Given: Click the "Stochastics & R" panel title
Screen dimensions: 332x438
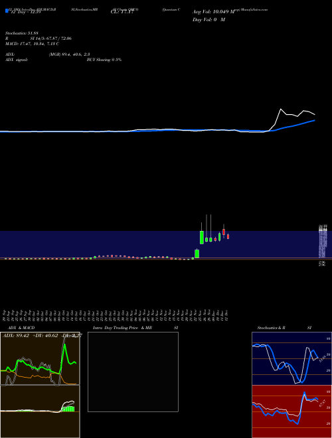Looking at the screenshot, I should (272, 328).
